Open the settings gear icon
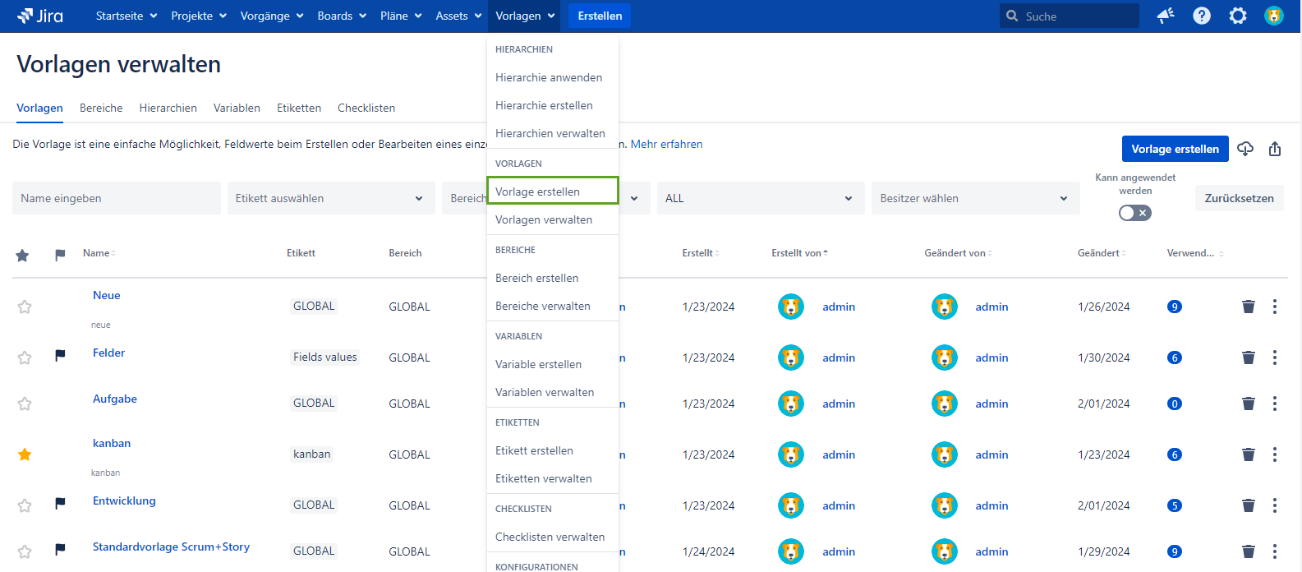 pyautogui.click(x=1237, y=16)
